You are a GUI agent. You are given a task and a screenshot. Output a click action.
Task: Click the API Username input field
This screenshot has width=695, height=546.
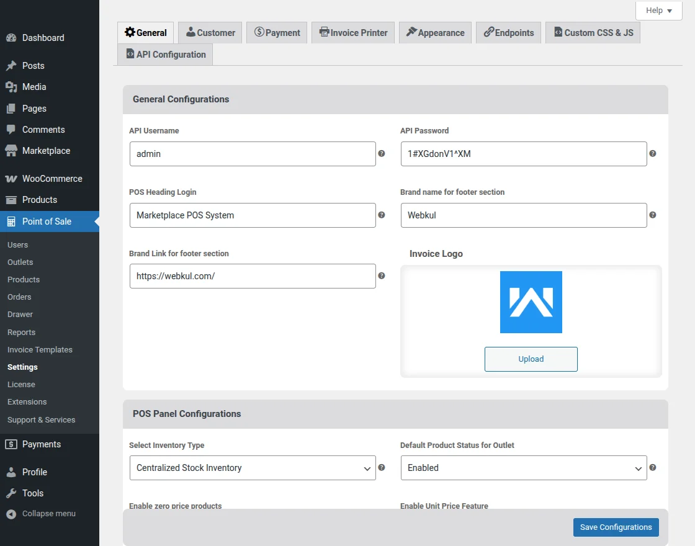[x=253, y=154]
